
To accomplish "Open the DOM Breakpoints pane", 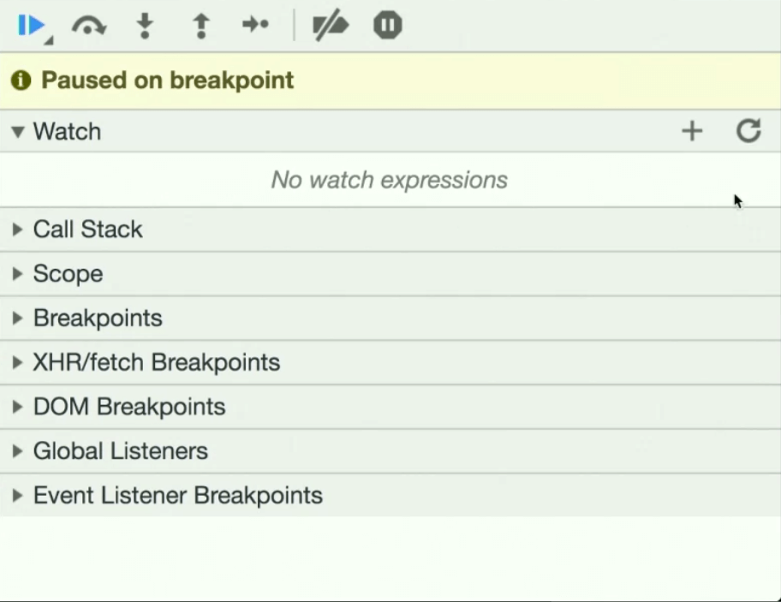I will coord(390,407).
